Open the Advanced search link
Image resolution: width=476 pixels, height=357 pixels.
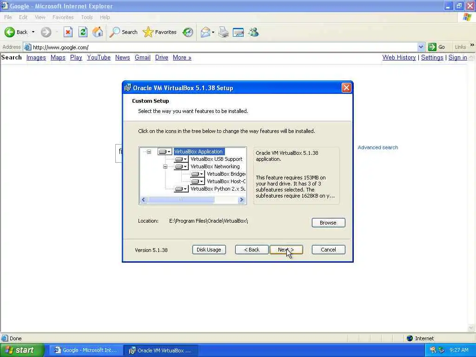point(377,147)
